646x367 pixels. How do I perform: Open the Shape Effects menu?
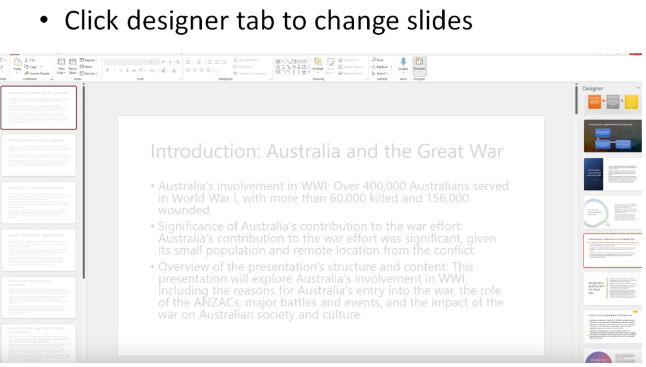(351, 73)
